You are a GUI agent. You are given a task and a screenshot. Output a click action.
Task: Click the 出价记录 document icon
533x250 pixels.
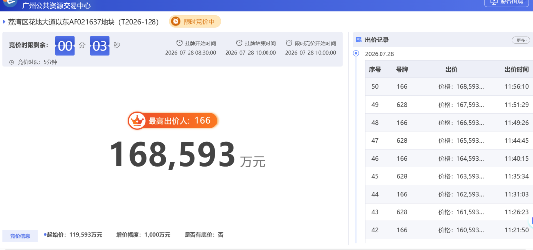pyautogui.click(x=359, y=40)
